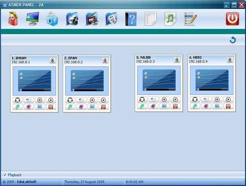
Task: Open the video clapperboard folder icon
Action: click(x=91, y=19)
